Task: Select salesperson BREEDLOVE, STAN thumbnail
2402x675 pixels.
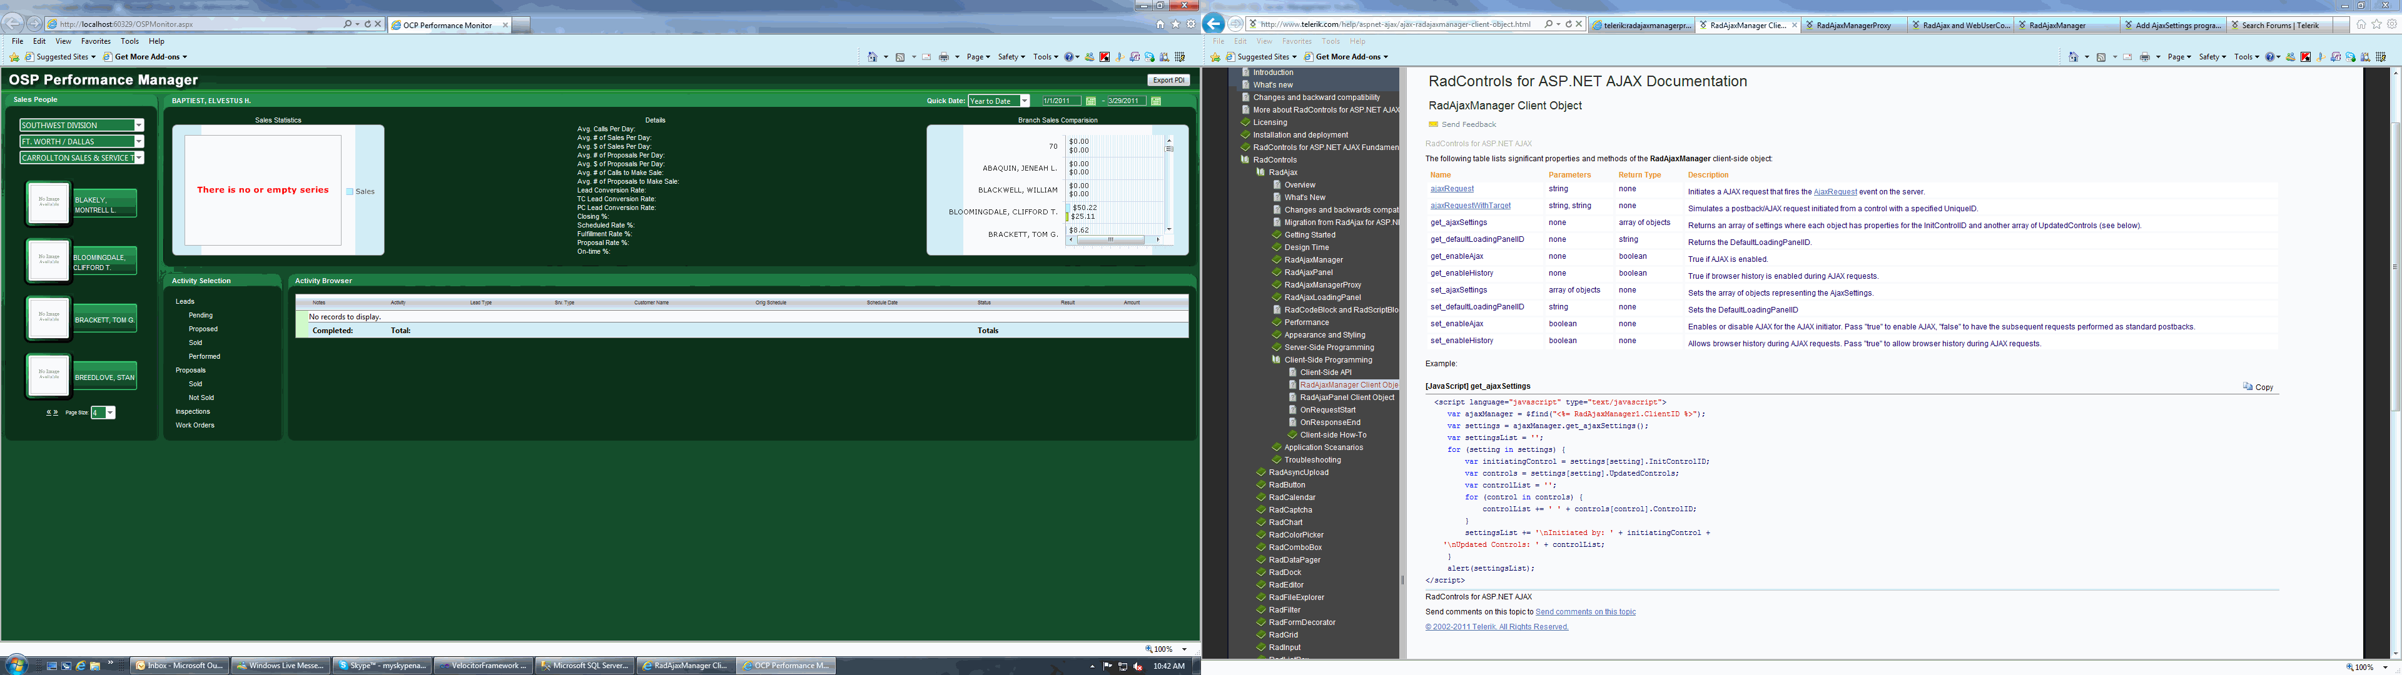Action: [49, 376]
